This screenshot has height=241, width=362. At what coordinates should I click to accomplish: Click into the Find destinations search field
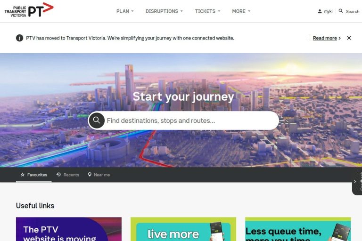(192, 120)
